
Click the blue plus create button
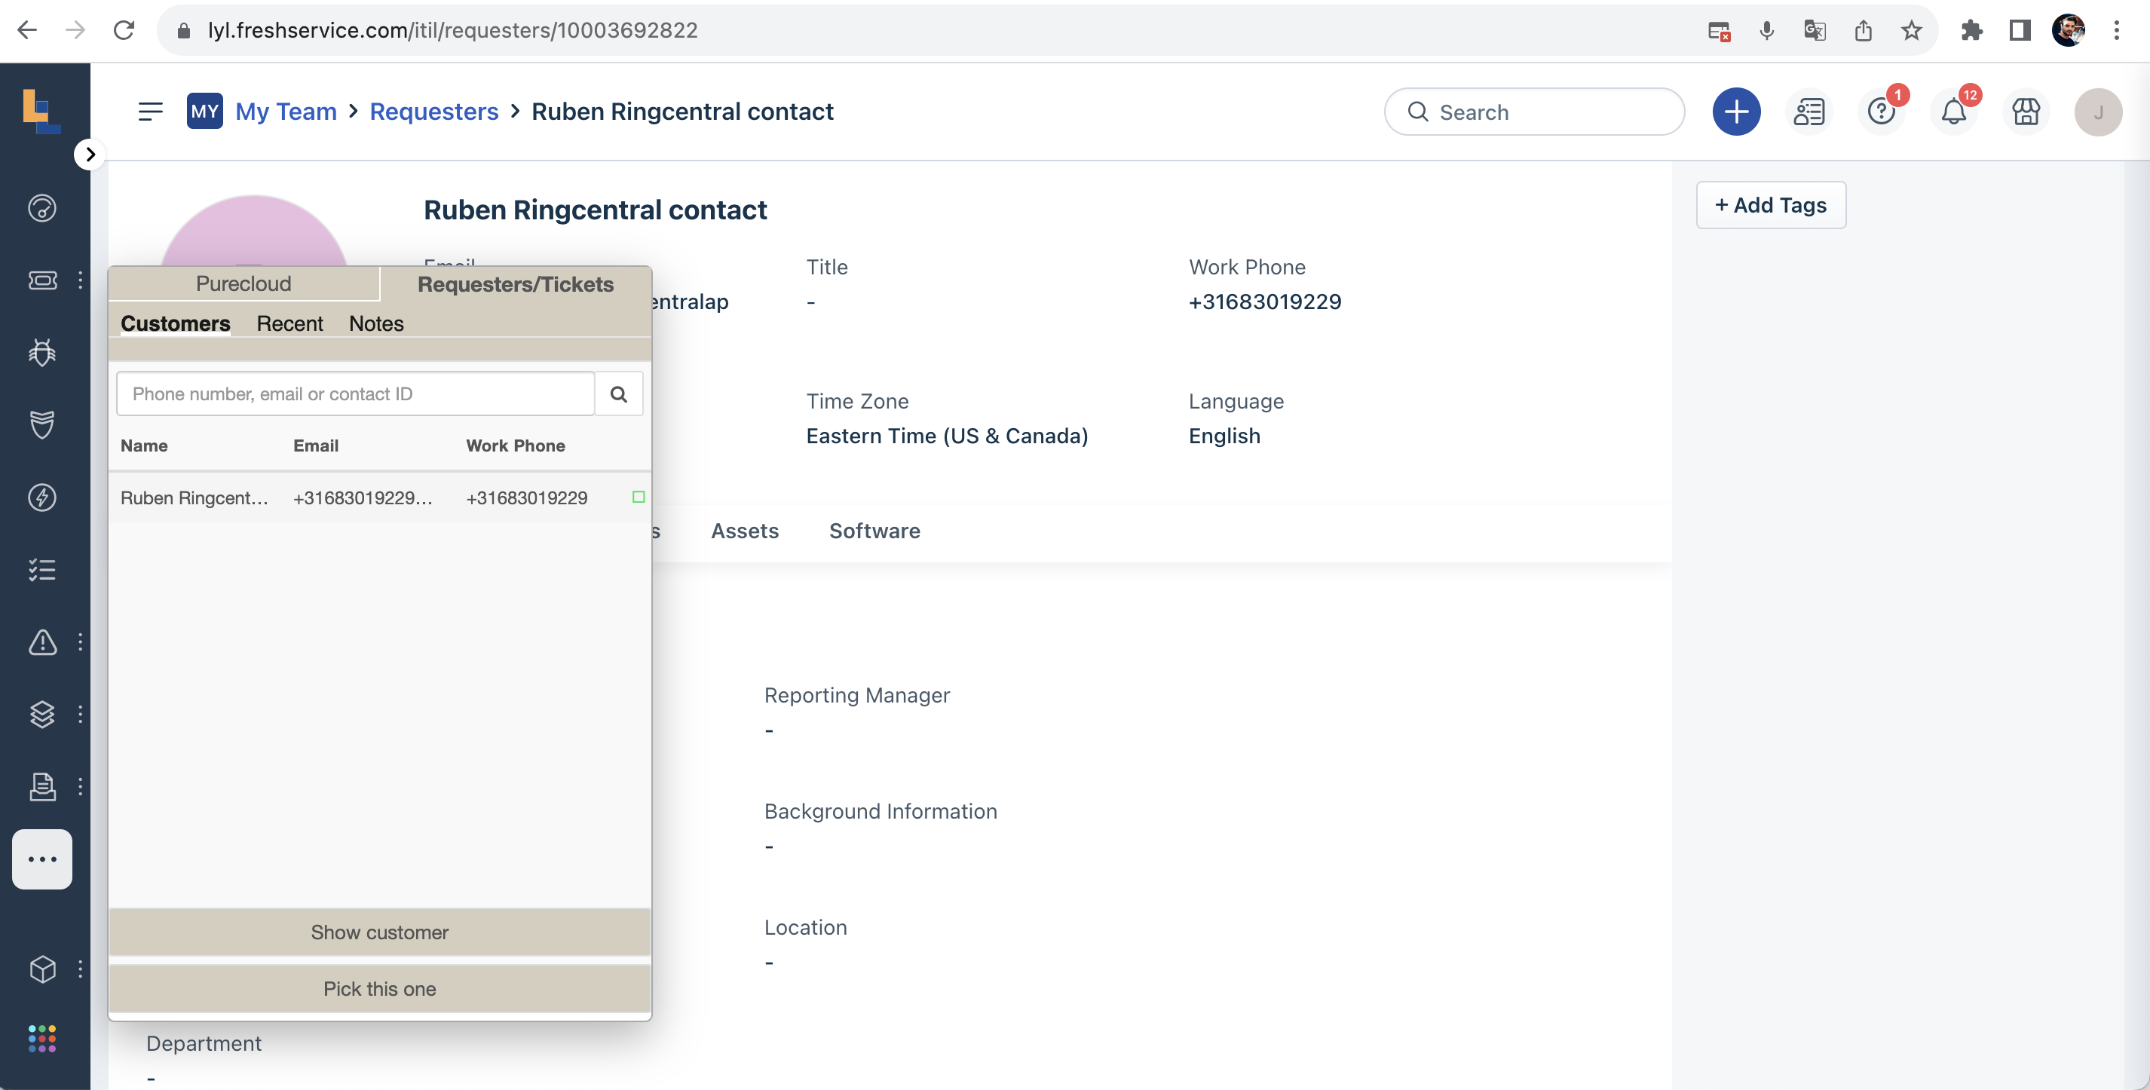coord(1737,111)
